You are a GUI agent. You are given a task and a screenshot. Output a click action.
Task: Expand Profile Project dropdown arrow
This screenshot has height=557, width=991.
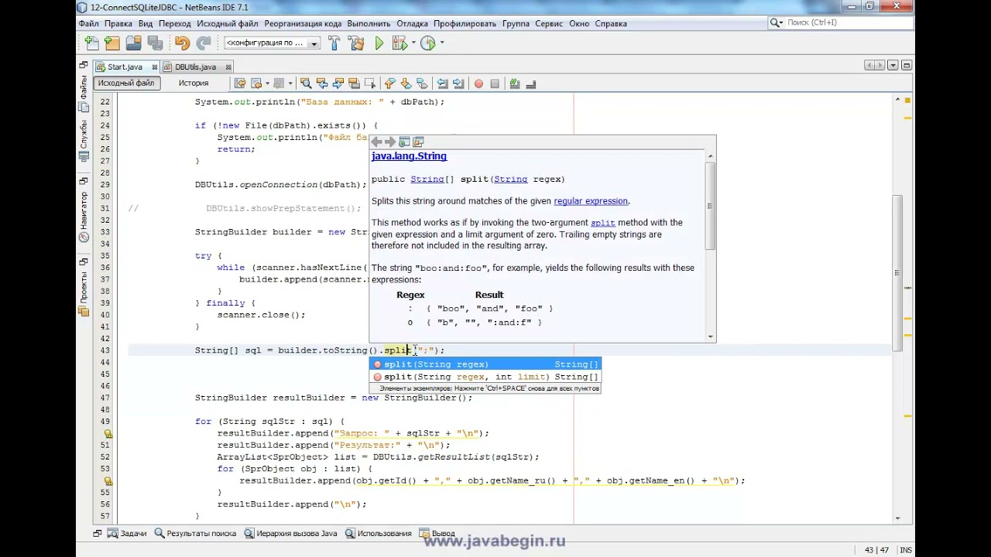click(x=441, y=43)
